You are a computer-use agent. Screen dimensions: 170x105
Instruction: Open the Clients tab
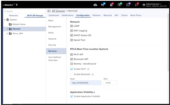point(124,15)
